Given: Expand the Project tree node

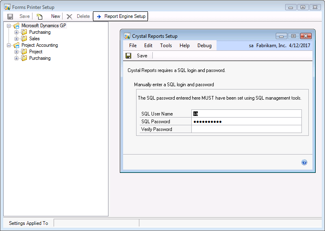Looking at the screenshot, I should tap(16, 52).
